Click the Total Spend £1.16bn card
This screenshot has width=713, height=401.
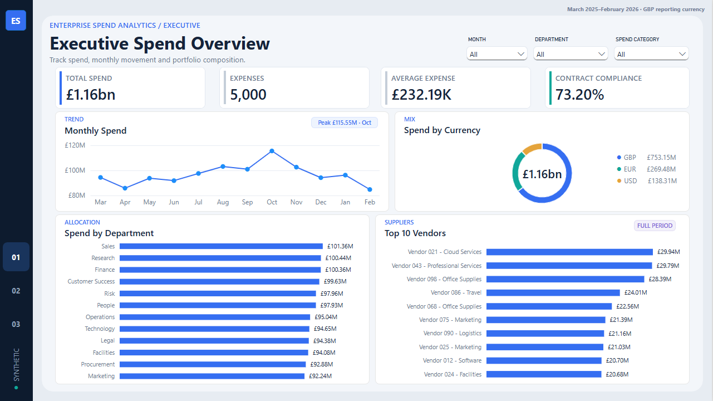coord(130,88)
